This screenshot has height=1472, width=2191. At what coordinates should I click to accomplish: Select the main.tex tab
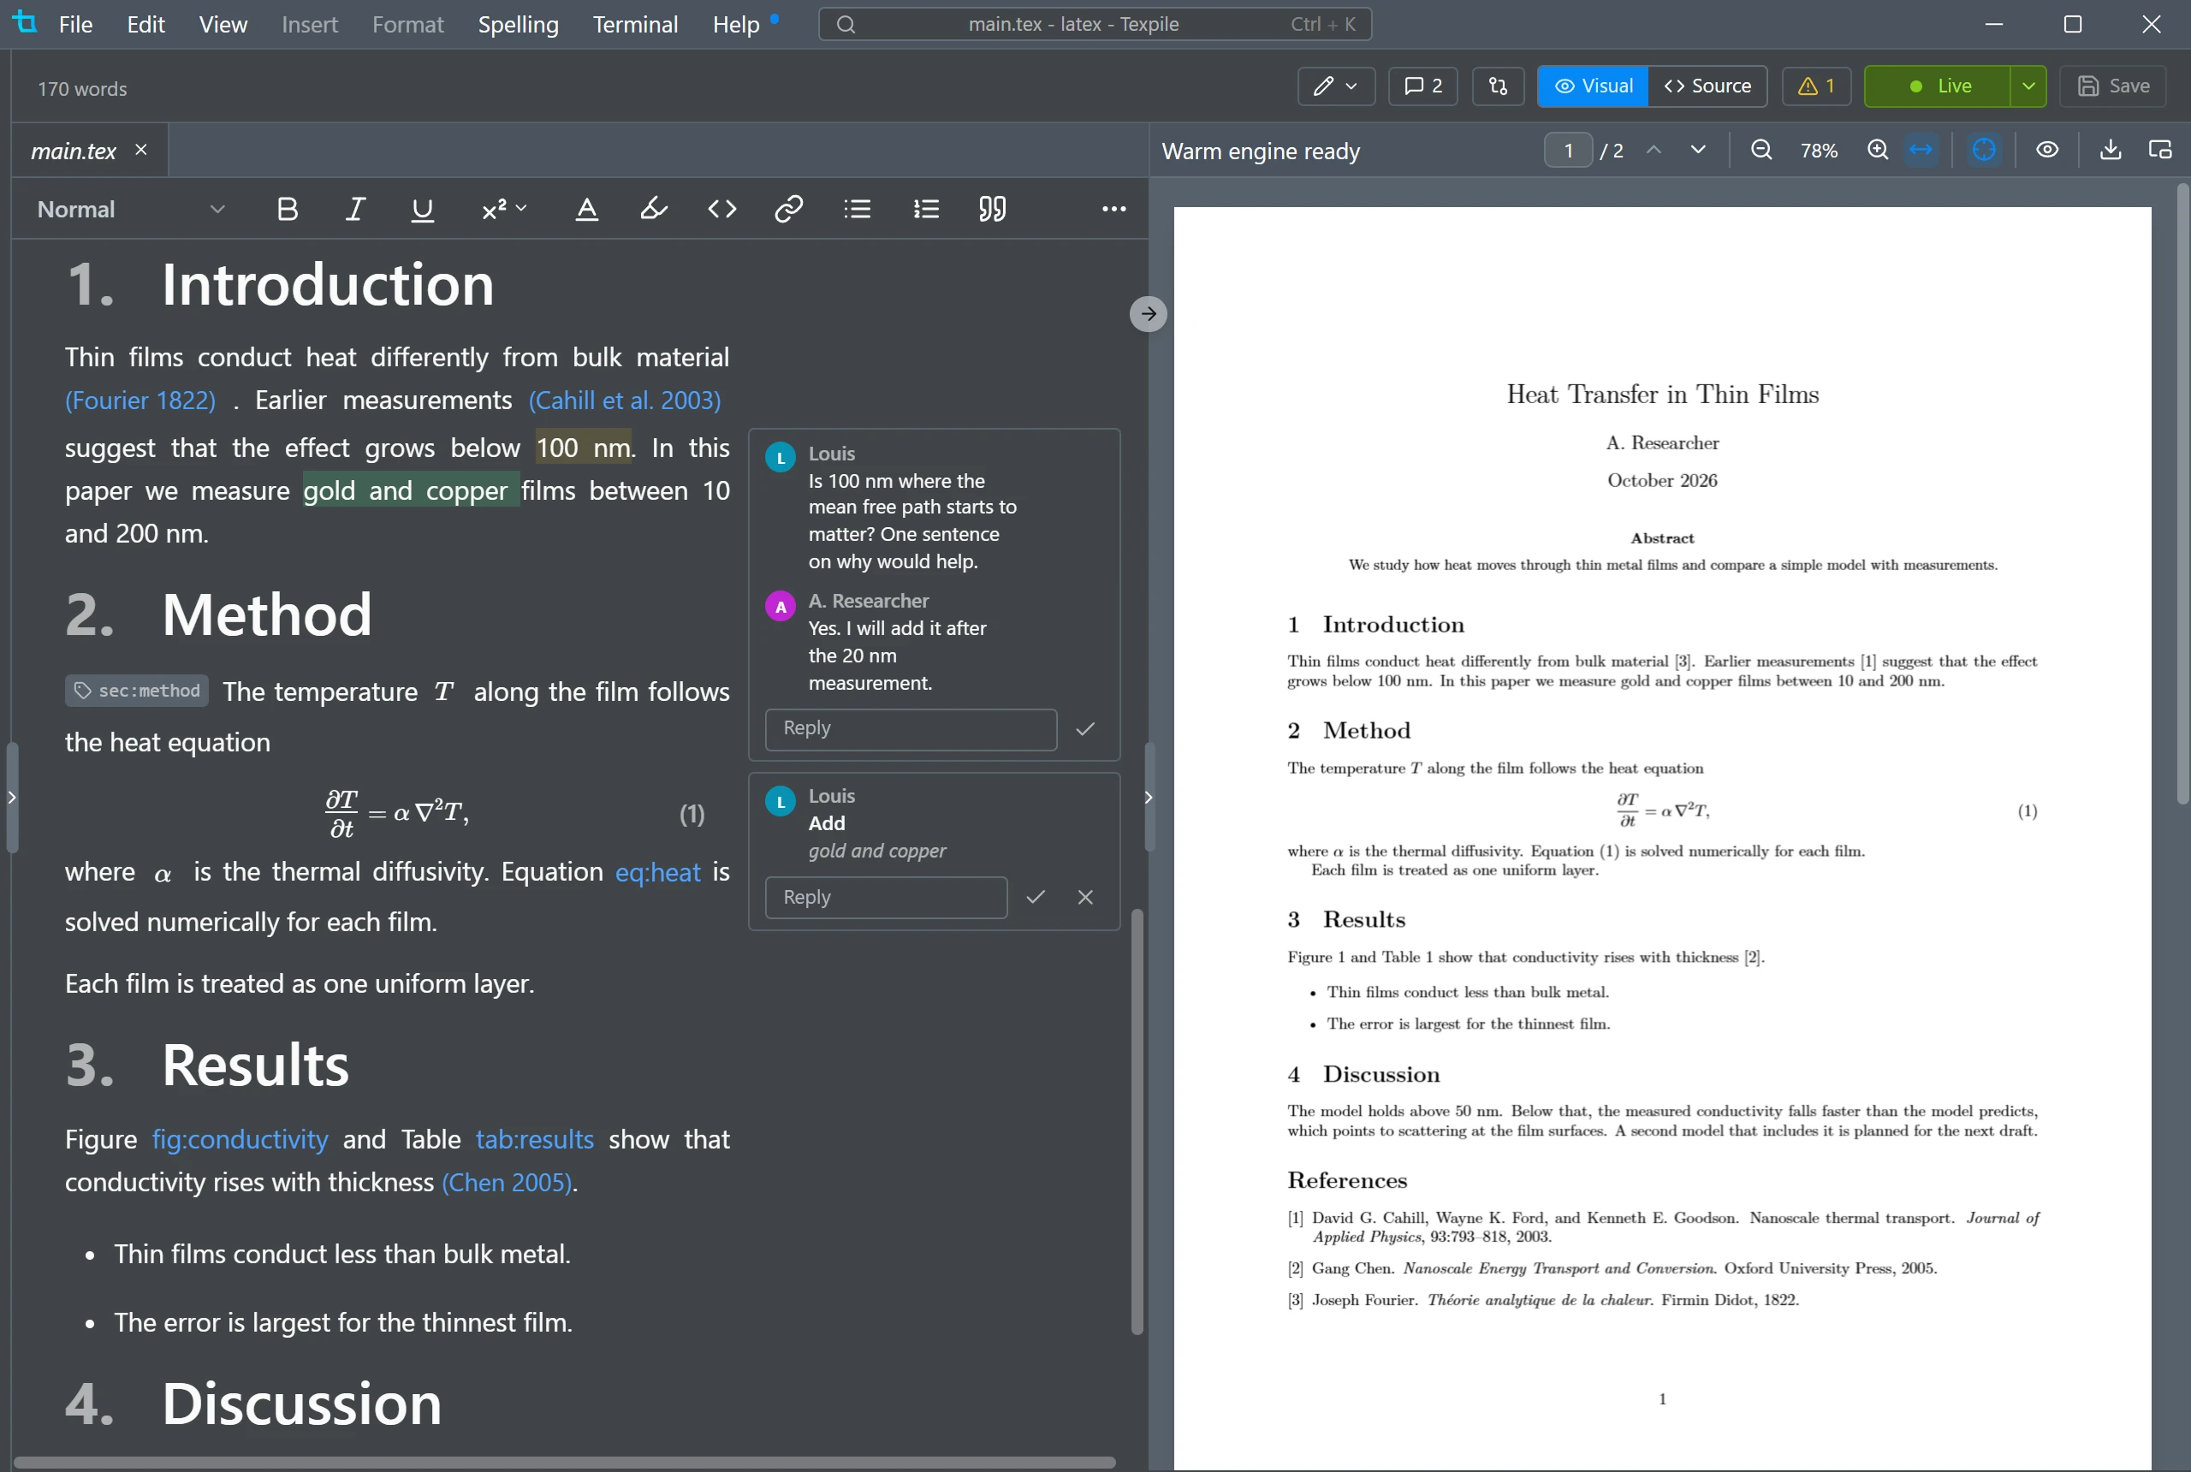click(x=74, y=151)
